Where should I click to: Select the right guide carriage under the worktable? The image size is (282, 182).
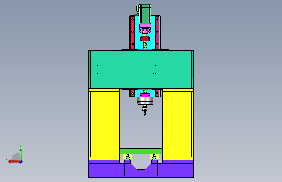click(154, 157)
